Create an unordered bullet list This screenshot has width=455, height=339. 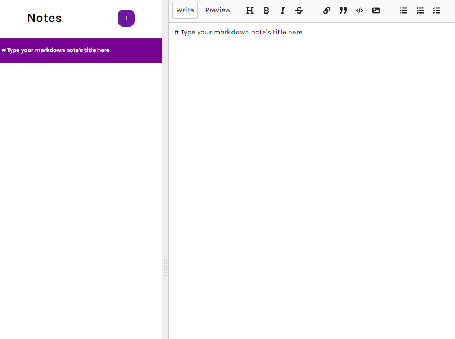[x=404, y=10]
